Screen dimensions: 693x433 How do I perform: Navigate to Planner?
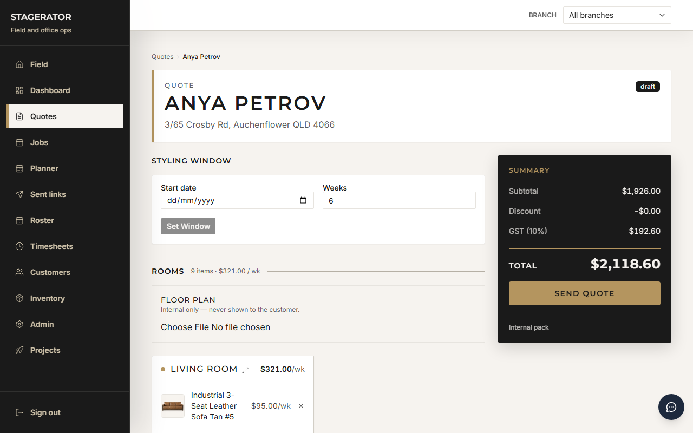coord(65,168)
